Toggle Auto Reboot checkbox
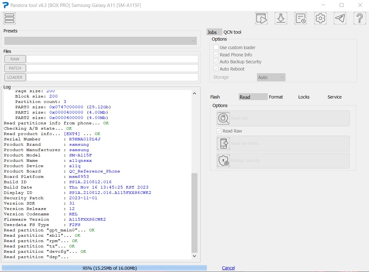 pyautogui.click(x=216, y=69)
